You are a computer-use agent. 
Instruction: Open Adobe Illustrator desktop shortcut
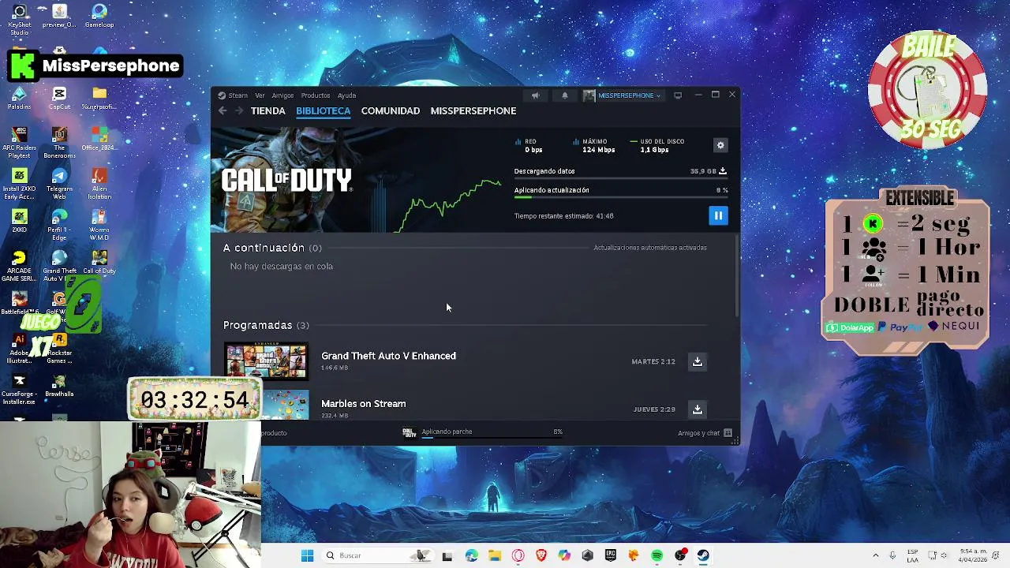[x=20, y=349]
